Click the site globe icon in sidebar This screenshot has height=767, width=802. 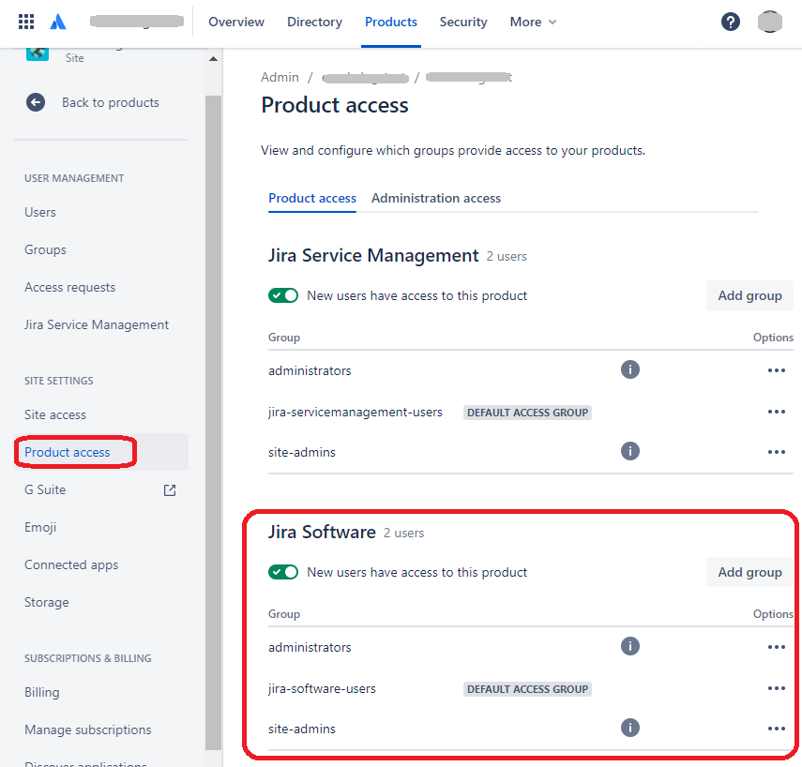coord(38,53)
